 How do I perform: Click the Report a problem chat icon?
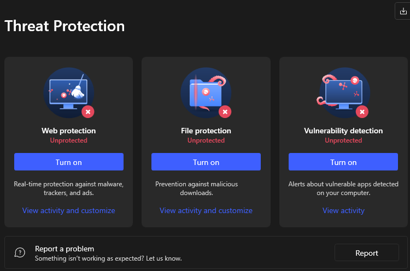(20, 252)
